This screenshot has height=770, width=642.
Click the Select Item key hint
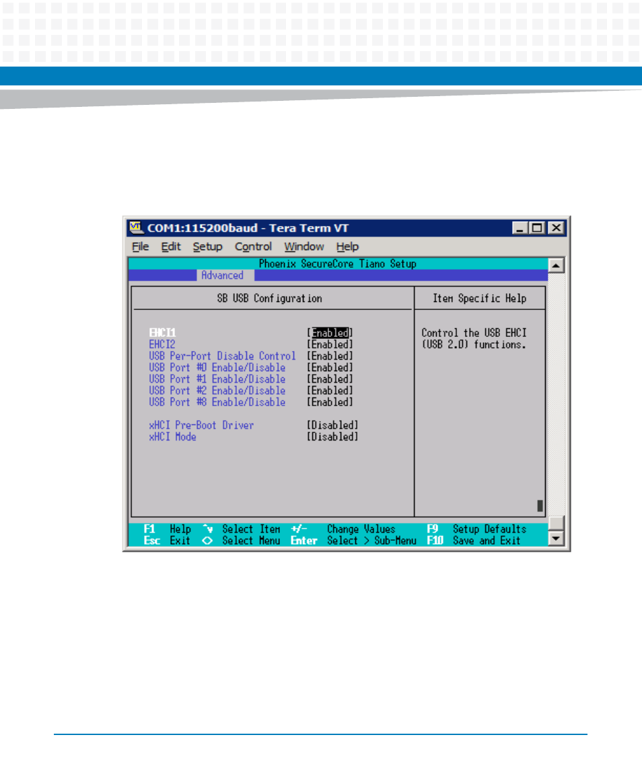pyautogui.click(x=242, y=529)
